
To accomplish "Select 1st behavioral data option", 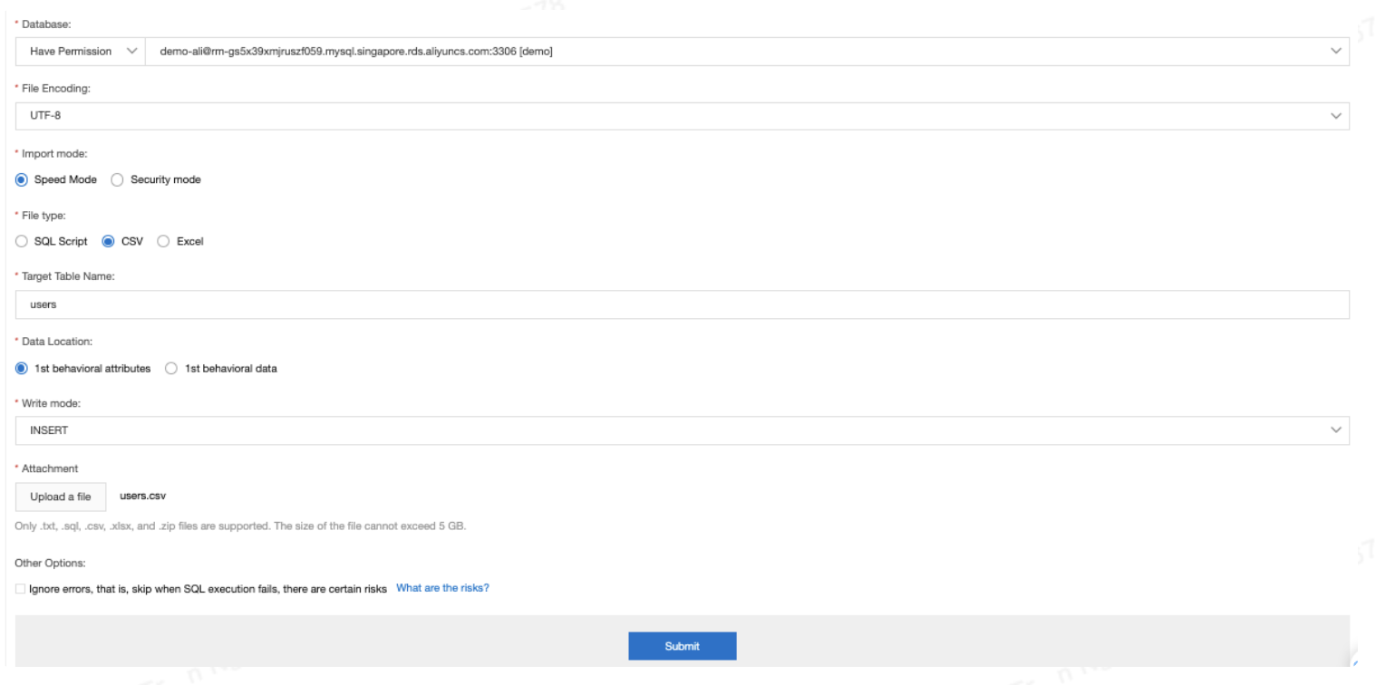I will click(170, 368).
